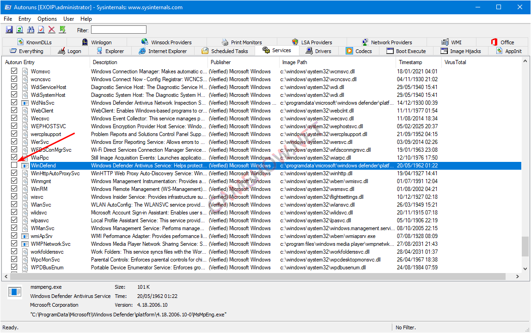Click the Autoruns title bar icon

pyautogui.click(x=7, y=7)
